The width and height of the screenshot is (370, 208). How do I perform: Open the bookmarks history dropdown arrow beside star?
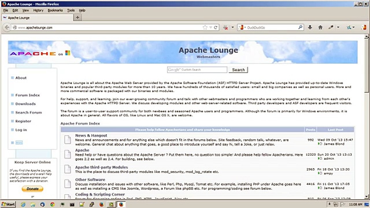(x=211, y=27)
